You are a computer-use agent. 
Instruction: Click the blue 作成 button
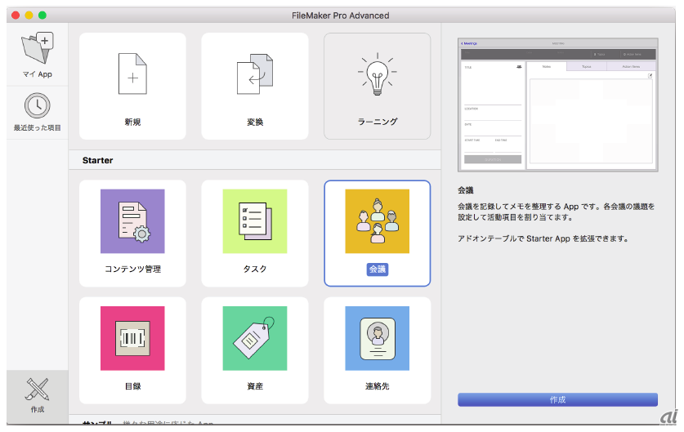pyautogui.click(x=557, y=399)
